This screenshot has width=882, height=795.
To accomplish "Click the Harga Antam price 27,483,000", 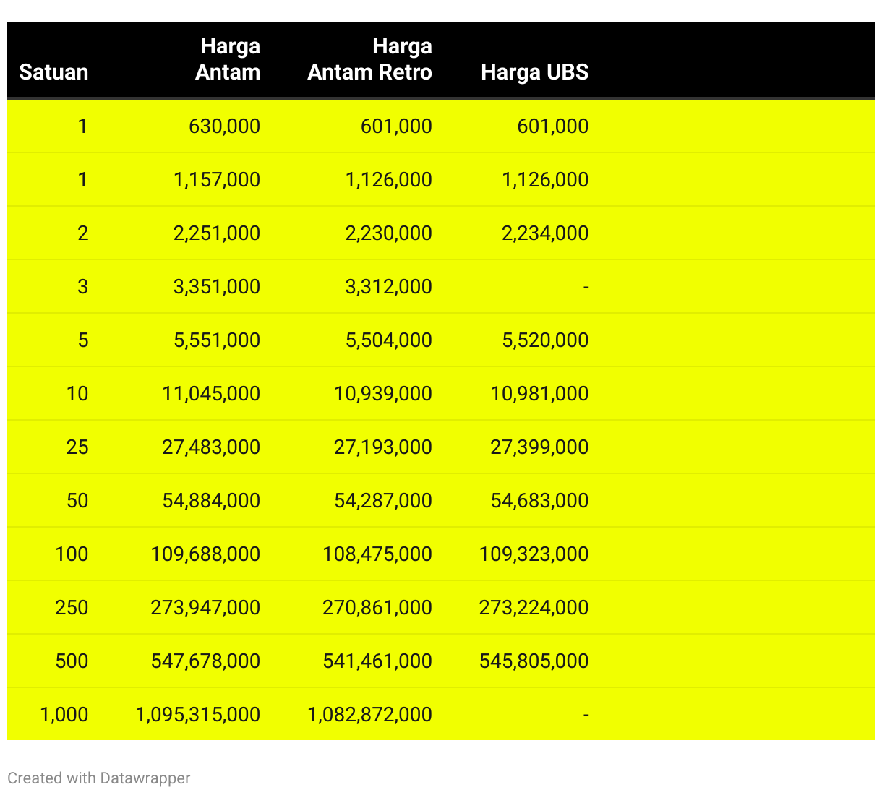I will point(211,447).
